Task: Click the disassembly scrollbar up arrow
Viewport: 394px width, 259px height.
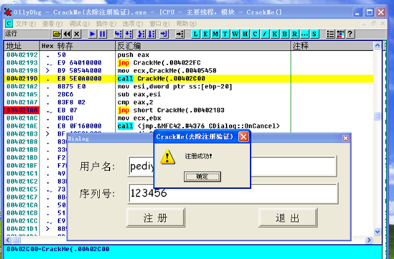Action: (377, 45)
